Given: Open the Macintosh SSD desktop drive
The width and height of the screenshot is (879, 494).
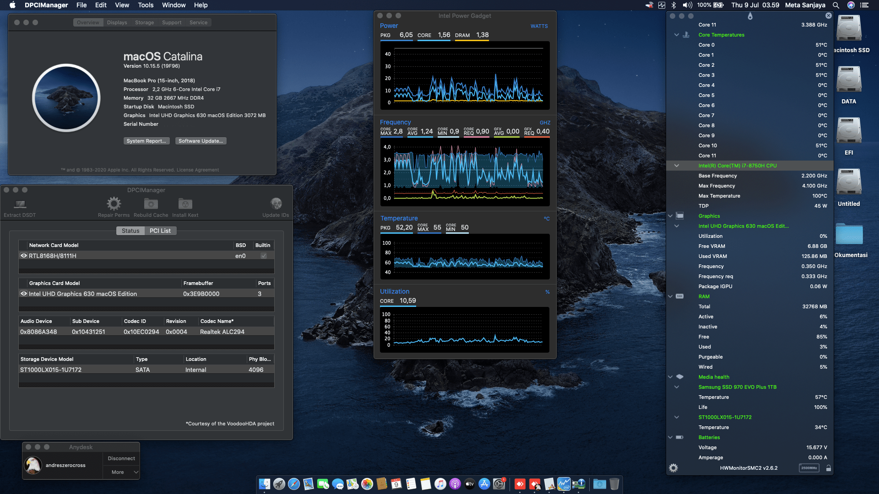Looking at the screenshot, I should [x=849, y=28].
